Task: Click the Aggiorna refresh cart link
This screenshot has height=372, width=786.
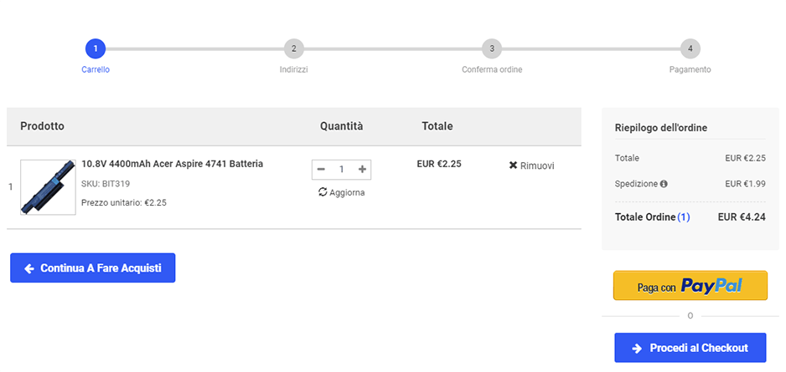Action: point(341,192)
